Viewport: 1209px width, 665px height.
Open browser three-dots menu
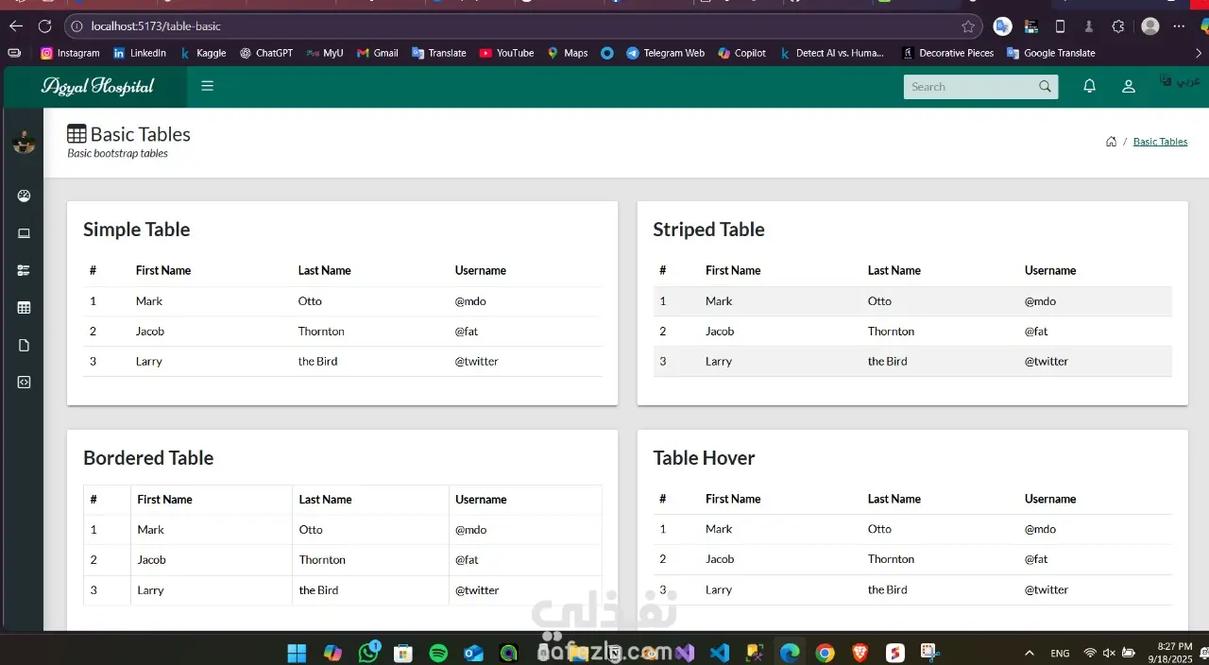1179,26
